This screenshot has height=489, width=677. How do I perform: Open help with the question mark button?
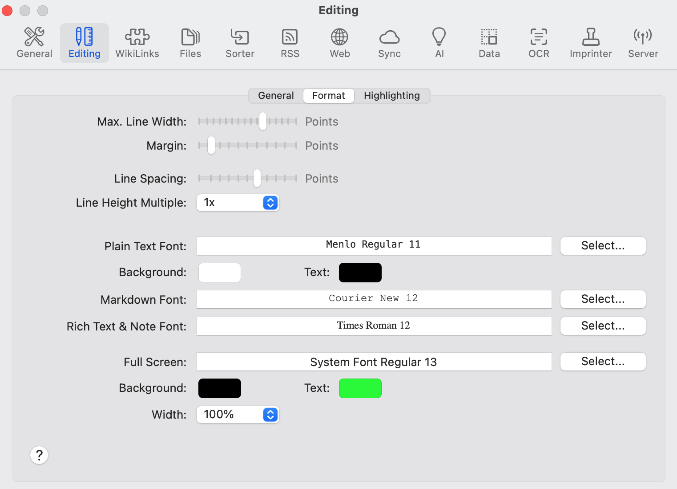[39, 455]
